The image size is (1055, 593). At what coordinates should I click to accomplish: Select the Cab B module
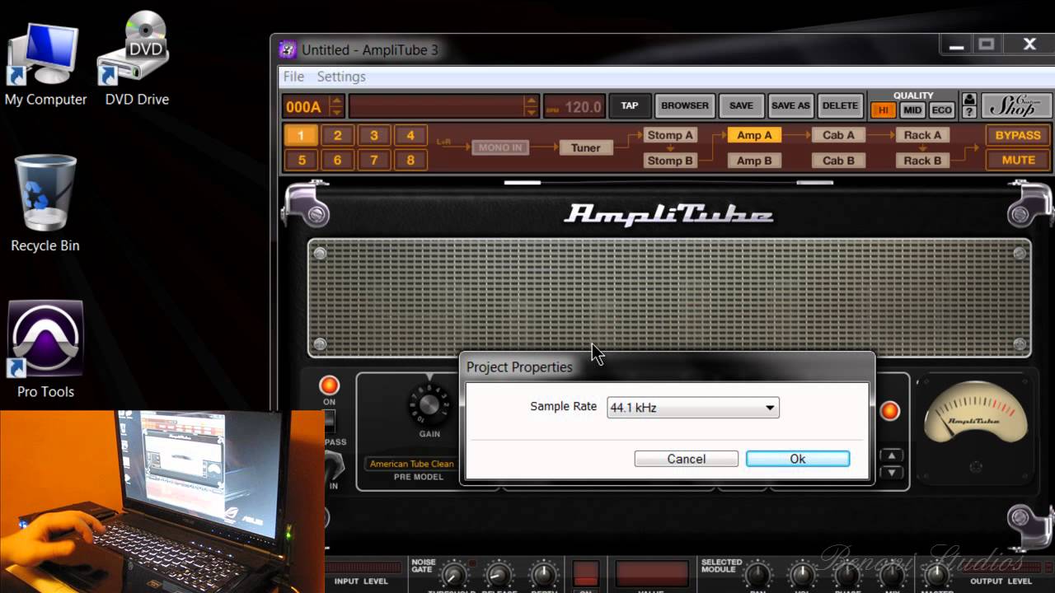click(838, 161)
